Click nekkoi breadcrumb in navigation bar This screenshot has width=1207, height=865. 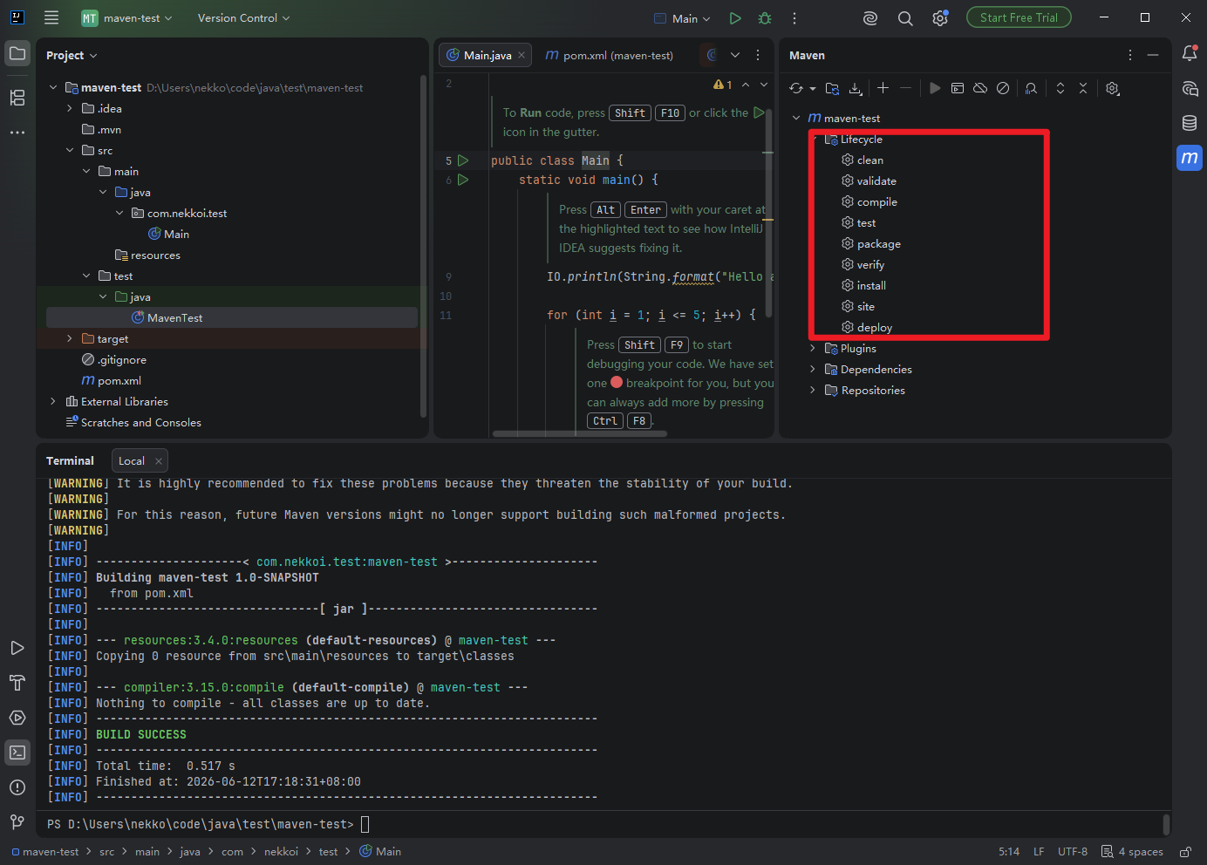tap(281, 852)
